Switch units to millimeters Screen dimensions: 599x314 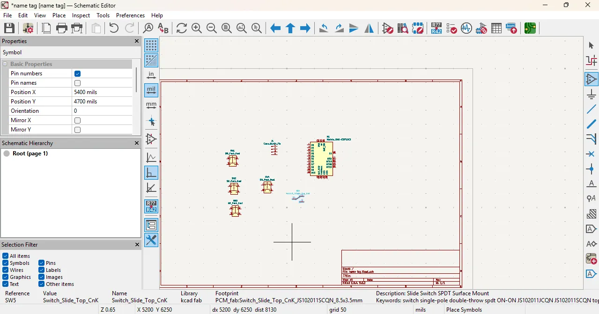point(151,106)
